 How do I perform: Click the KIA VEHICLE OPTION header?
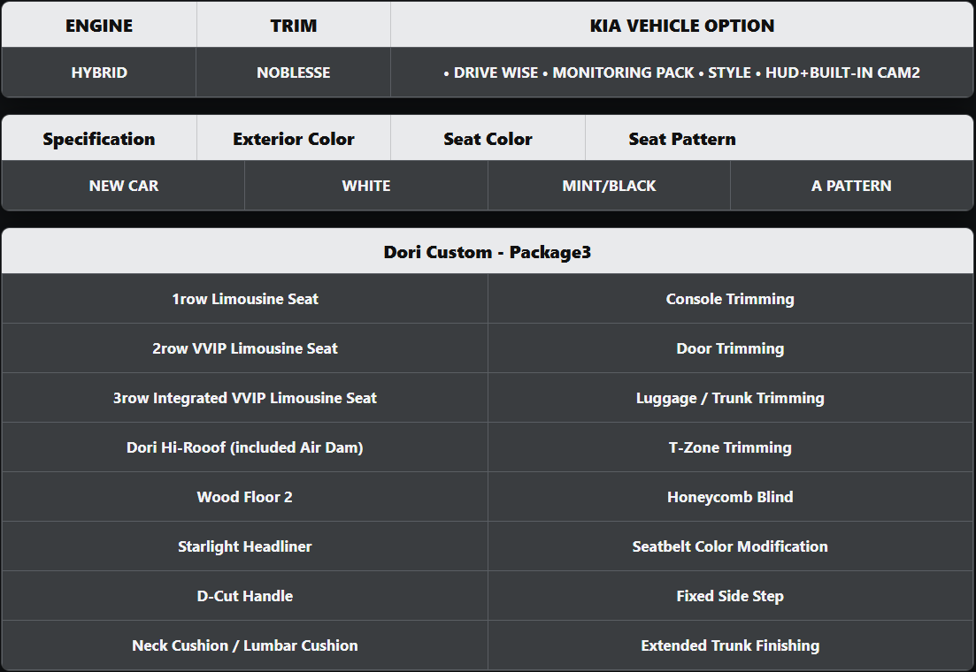click(x=681, y=26)
